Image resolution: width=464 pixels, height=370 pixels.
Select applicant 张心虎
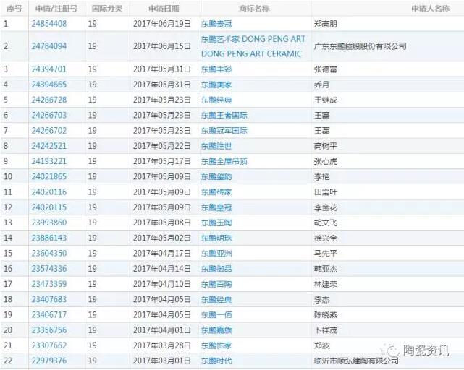point(326,161)
